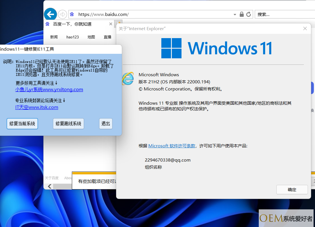
Task: Confirm dialog with 确定 button
Action: tap(292, 190)
